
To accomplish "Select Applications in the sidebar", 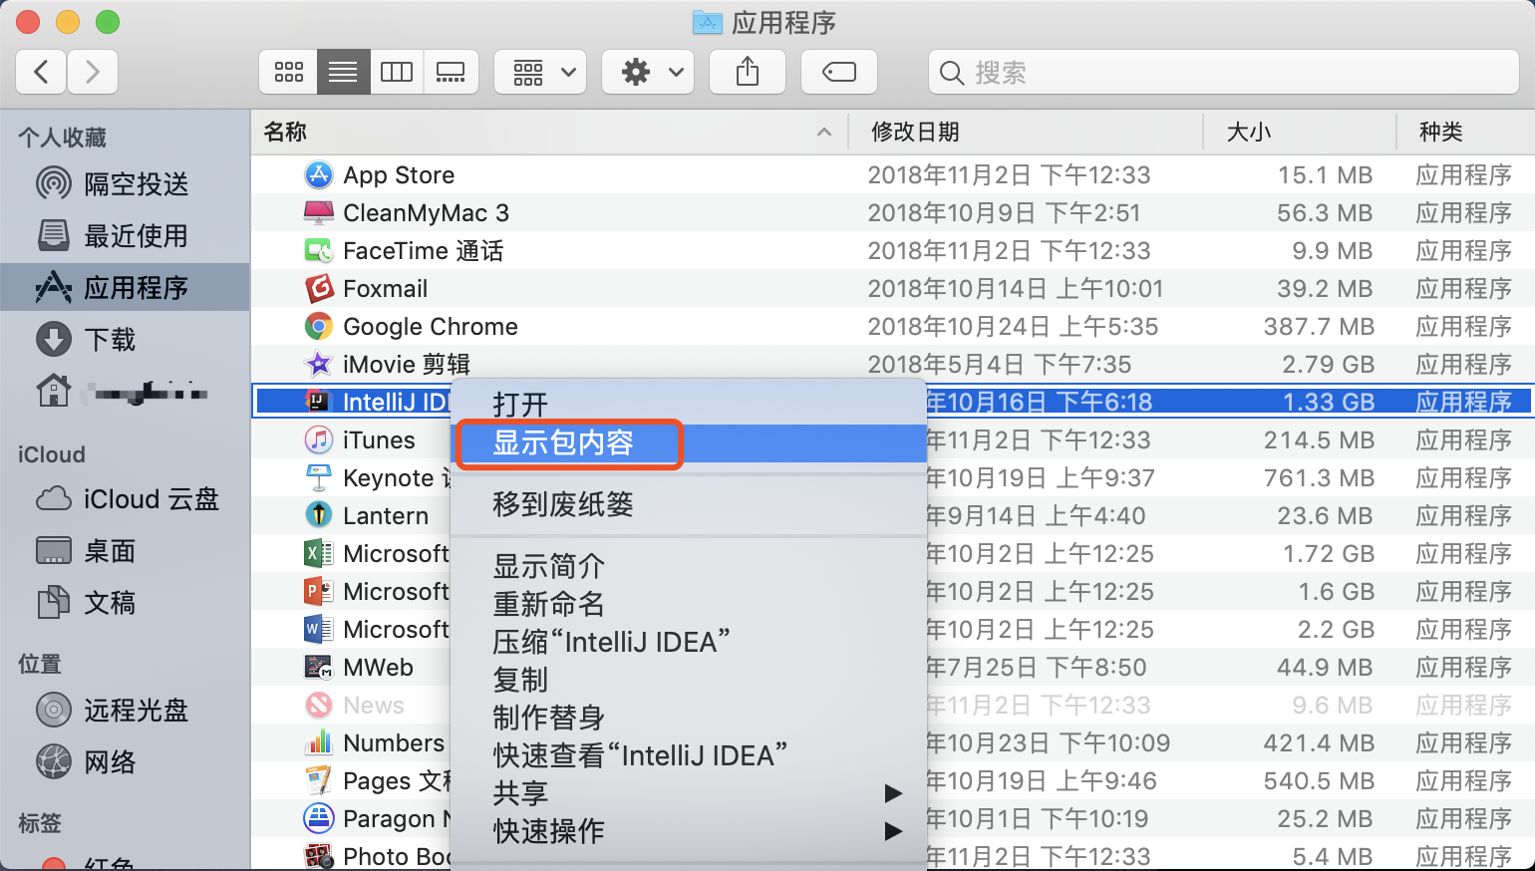I will 125,288.
